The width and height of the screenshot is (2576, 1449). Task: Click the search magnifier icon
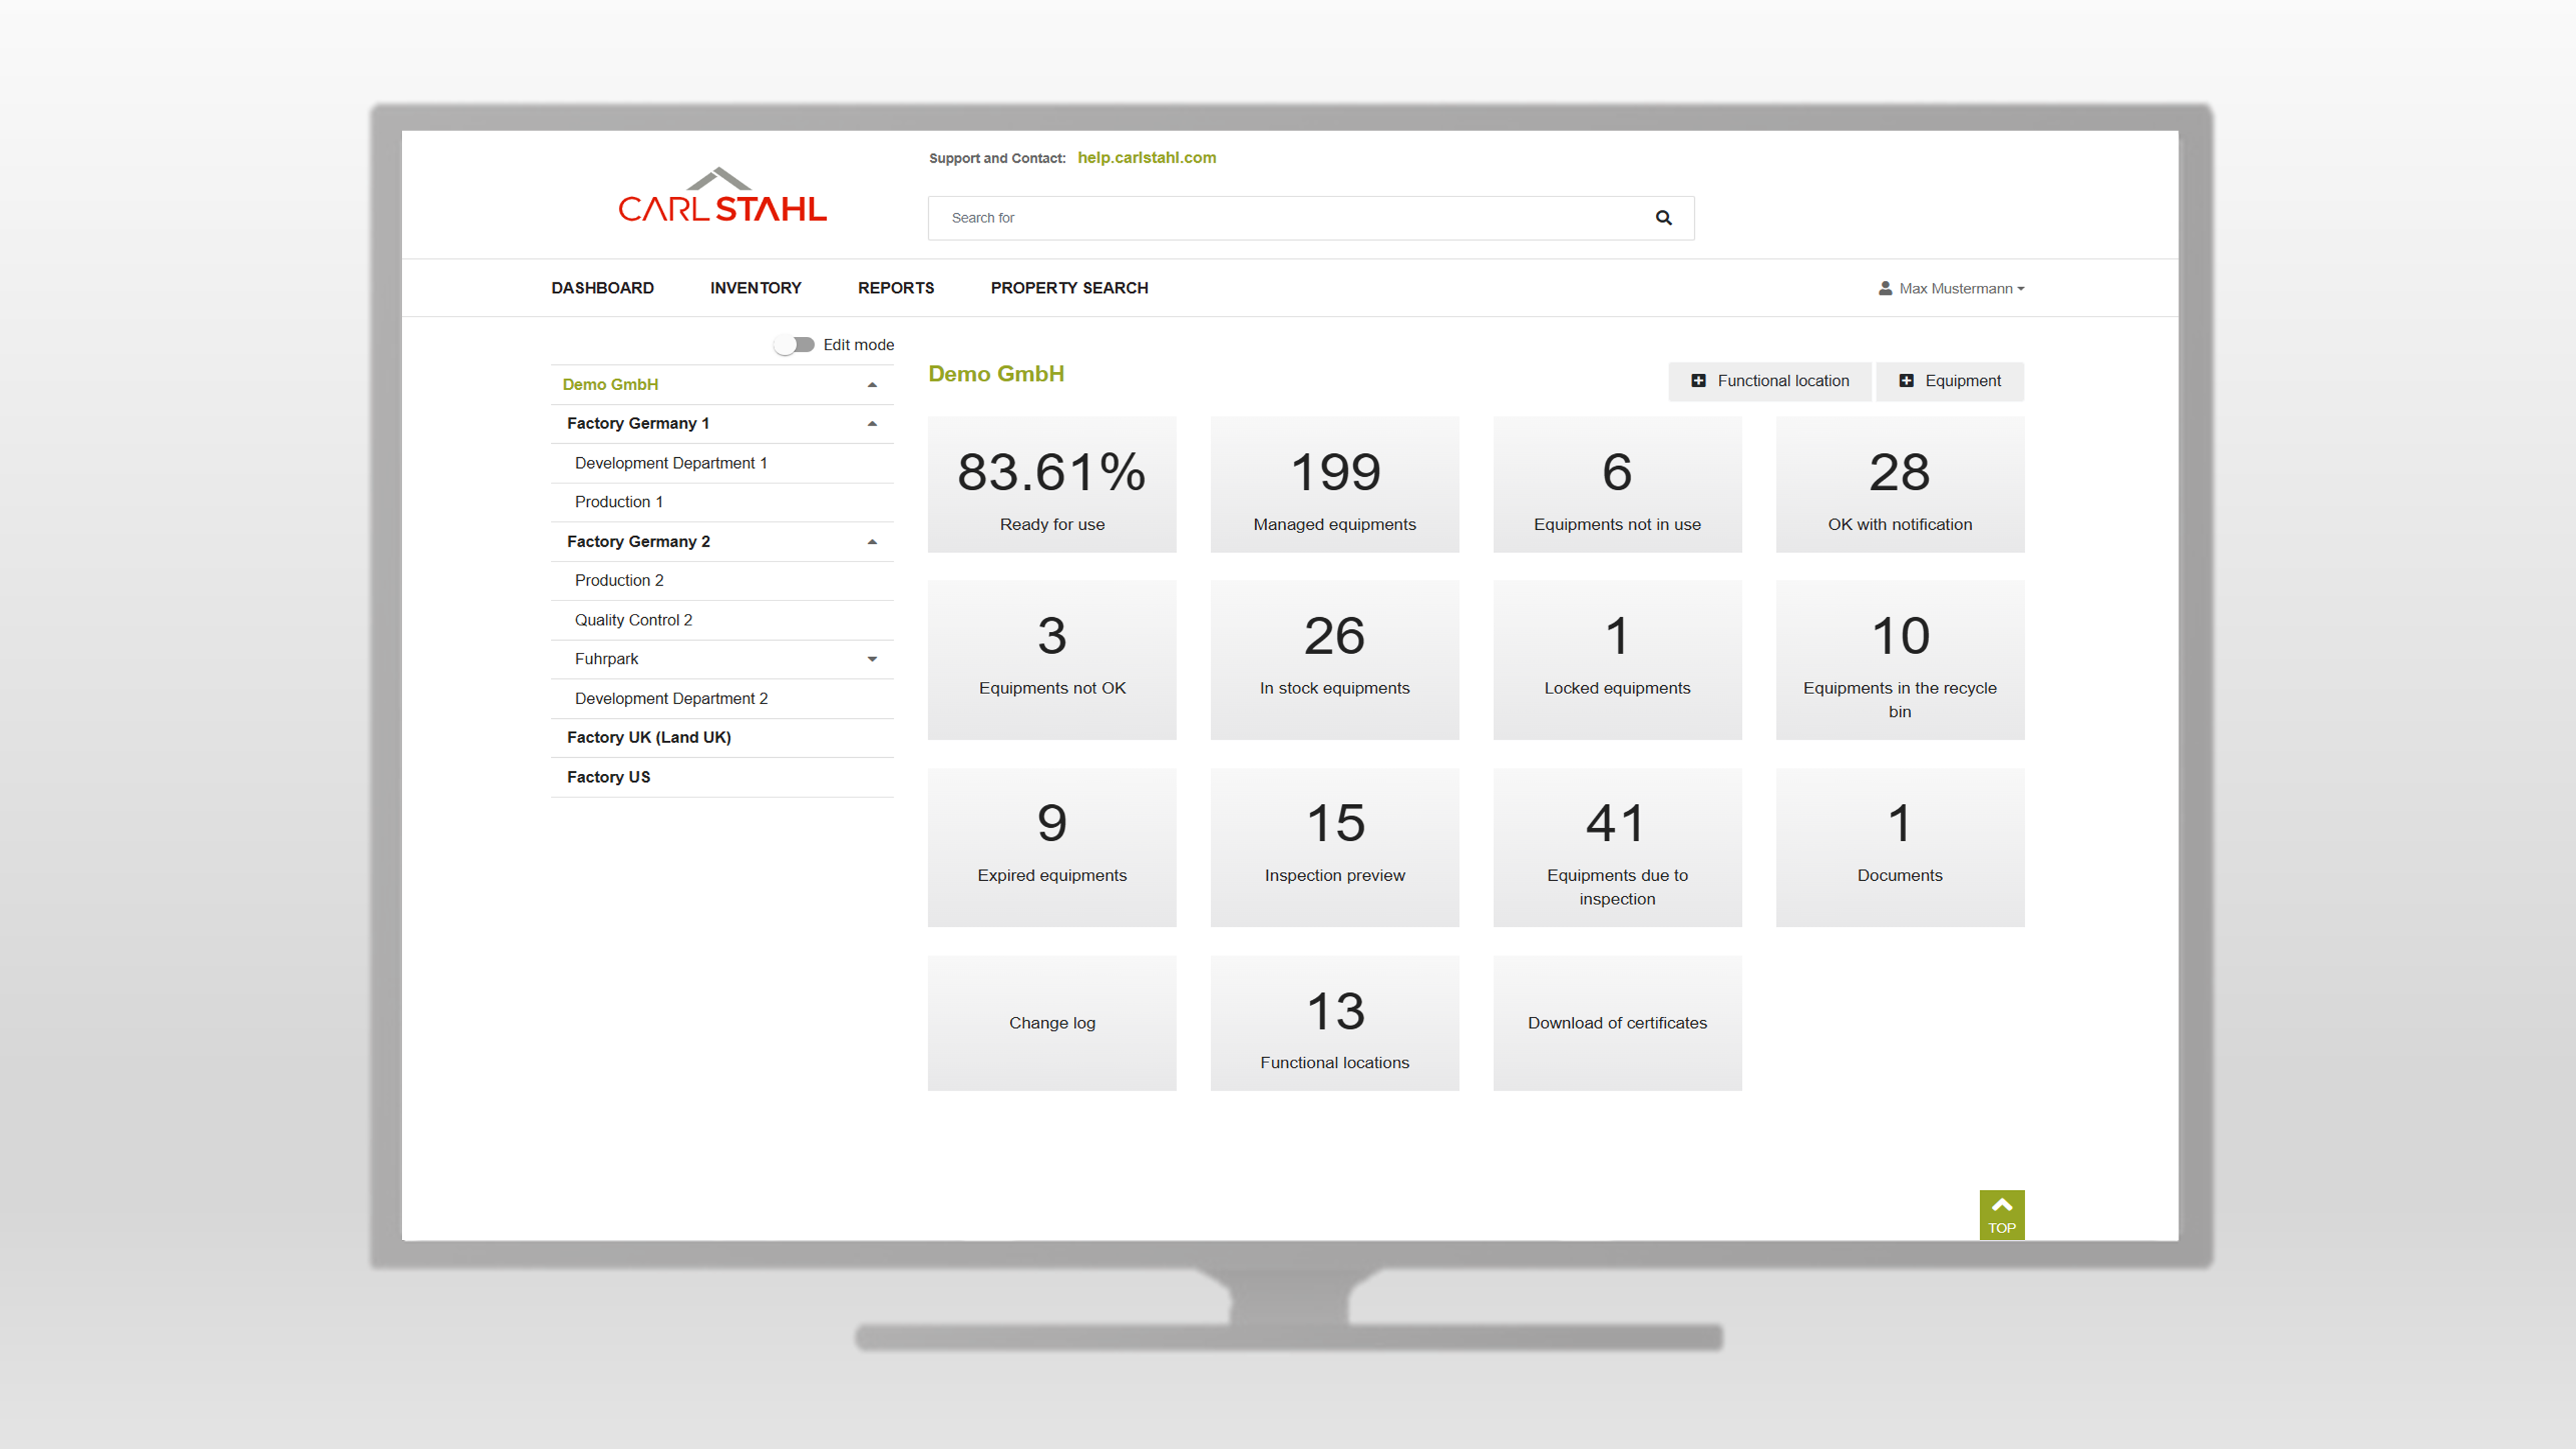(1663, 217)
